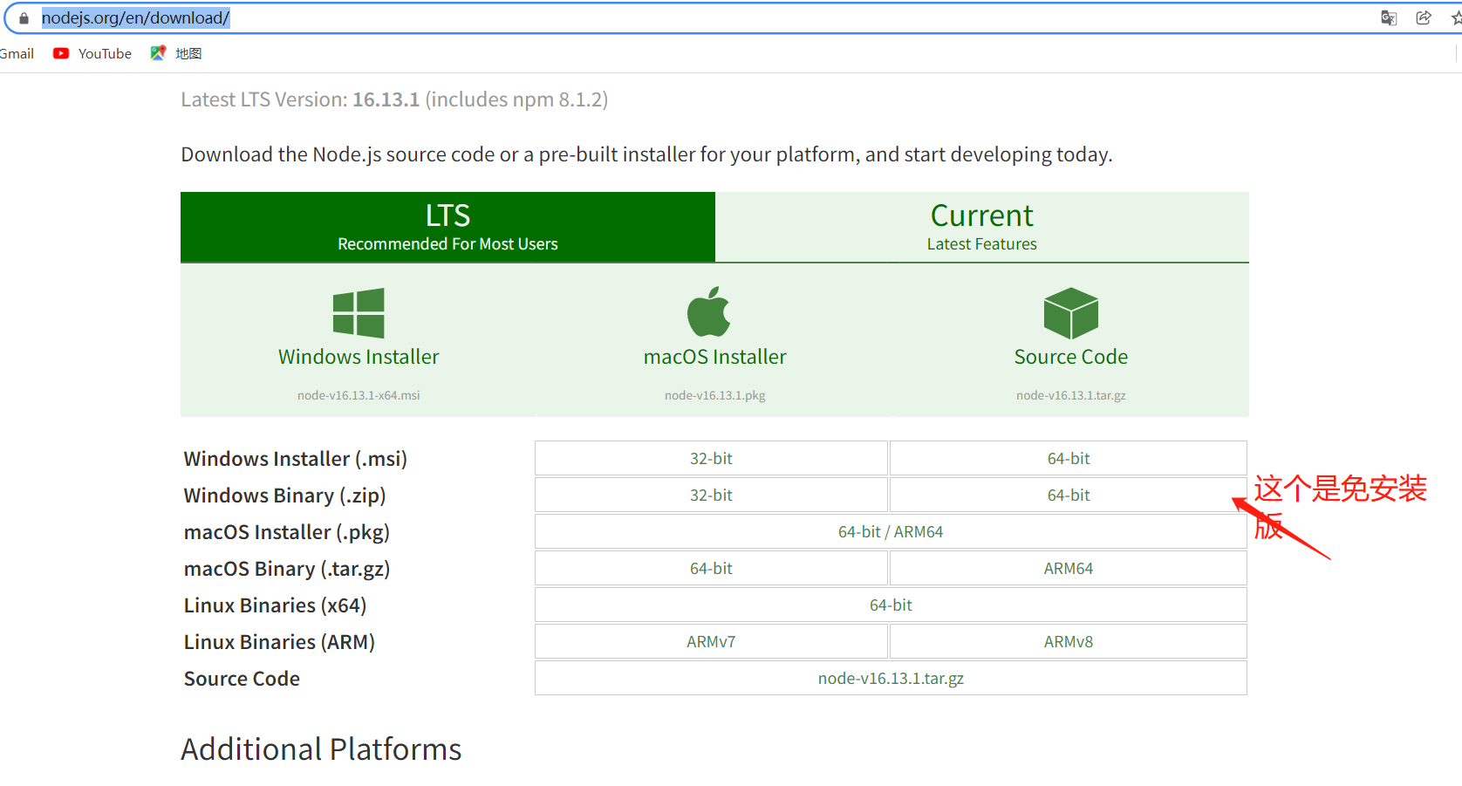
Task: Click the Windows Binary (.zip) row label
Action: (x=285, y=496)
